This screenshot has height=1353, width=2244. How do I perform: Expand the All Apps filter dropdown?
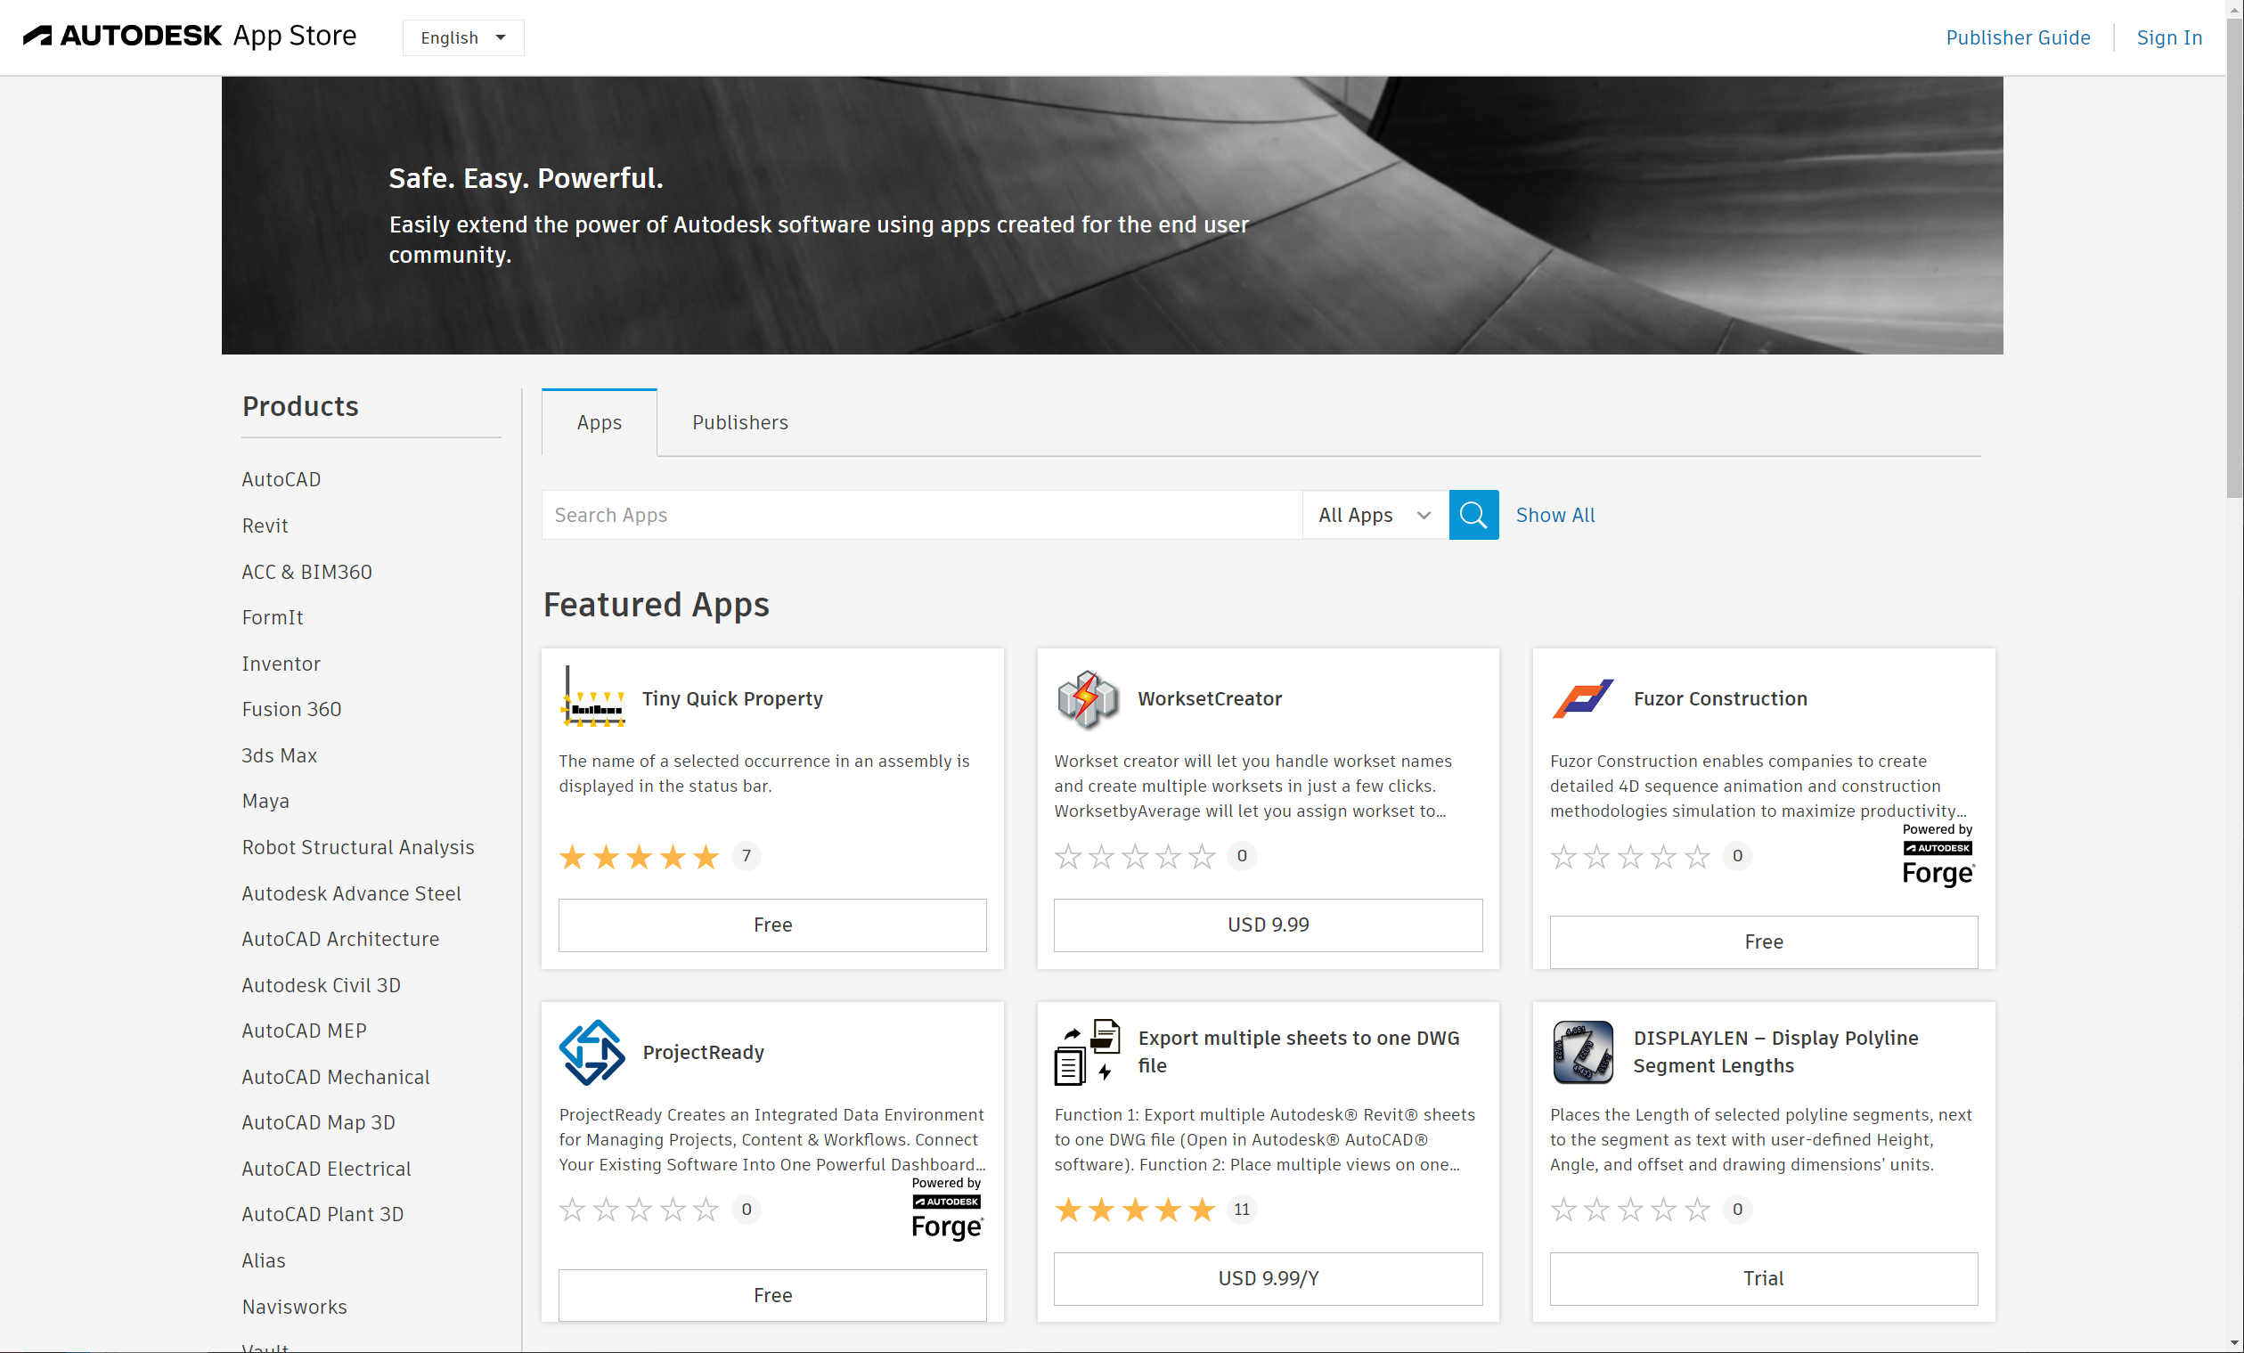point(1375,515)
